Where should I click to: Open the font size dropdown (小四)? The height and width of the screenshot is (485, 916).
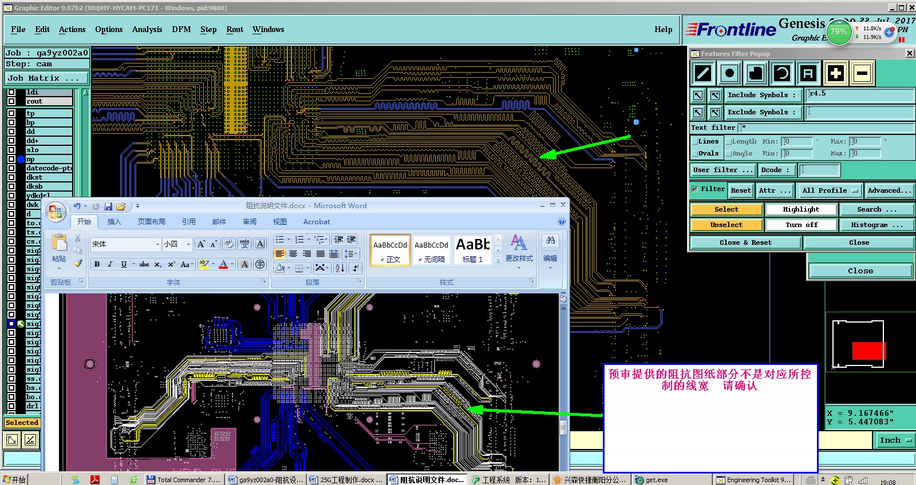coord(188,244)
